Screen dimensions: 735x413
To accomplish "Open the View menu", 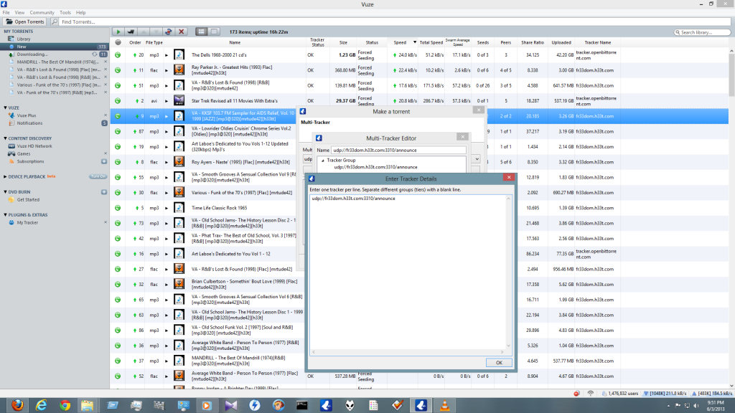I will tap(19, 13).
